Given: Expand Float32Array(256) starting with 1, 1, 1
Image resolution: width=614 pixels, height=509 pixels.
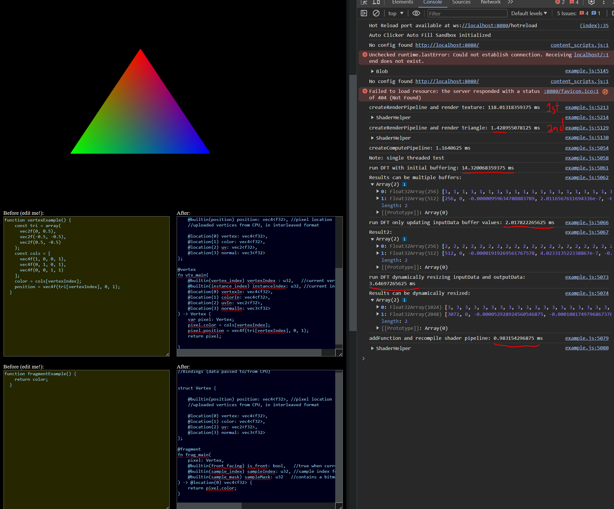Looking at the screenshot, I should tap(378, 191).
